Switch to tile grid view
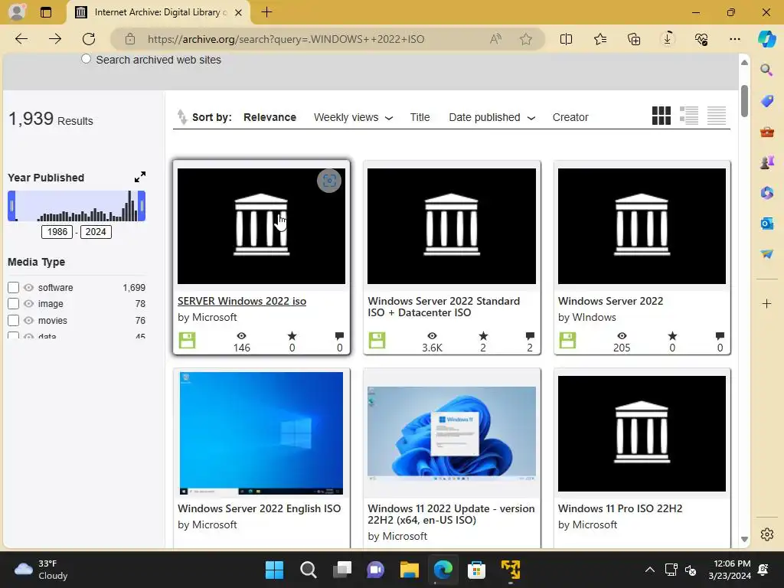784x588 pixels. 661,116
